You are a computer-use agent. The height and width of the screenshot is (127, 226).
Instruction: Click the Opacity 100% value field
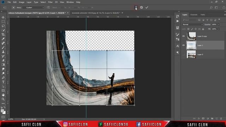[214, 25]
